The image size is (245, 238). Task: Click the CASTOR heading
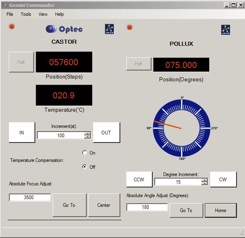click(x=64, y=42)
